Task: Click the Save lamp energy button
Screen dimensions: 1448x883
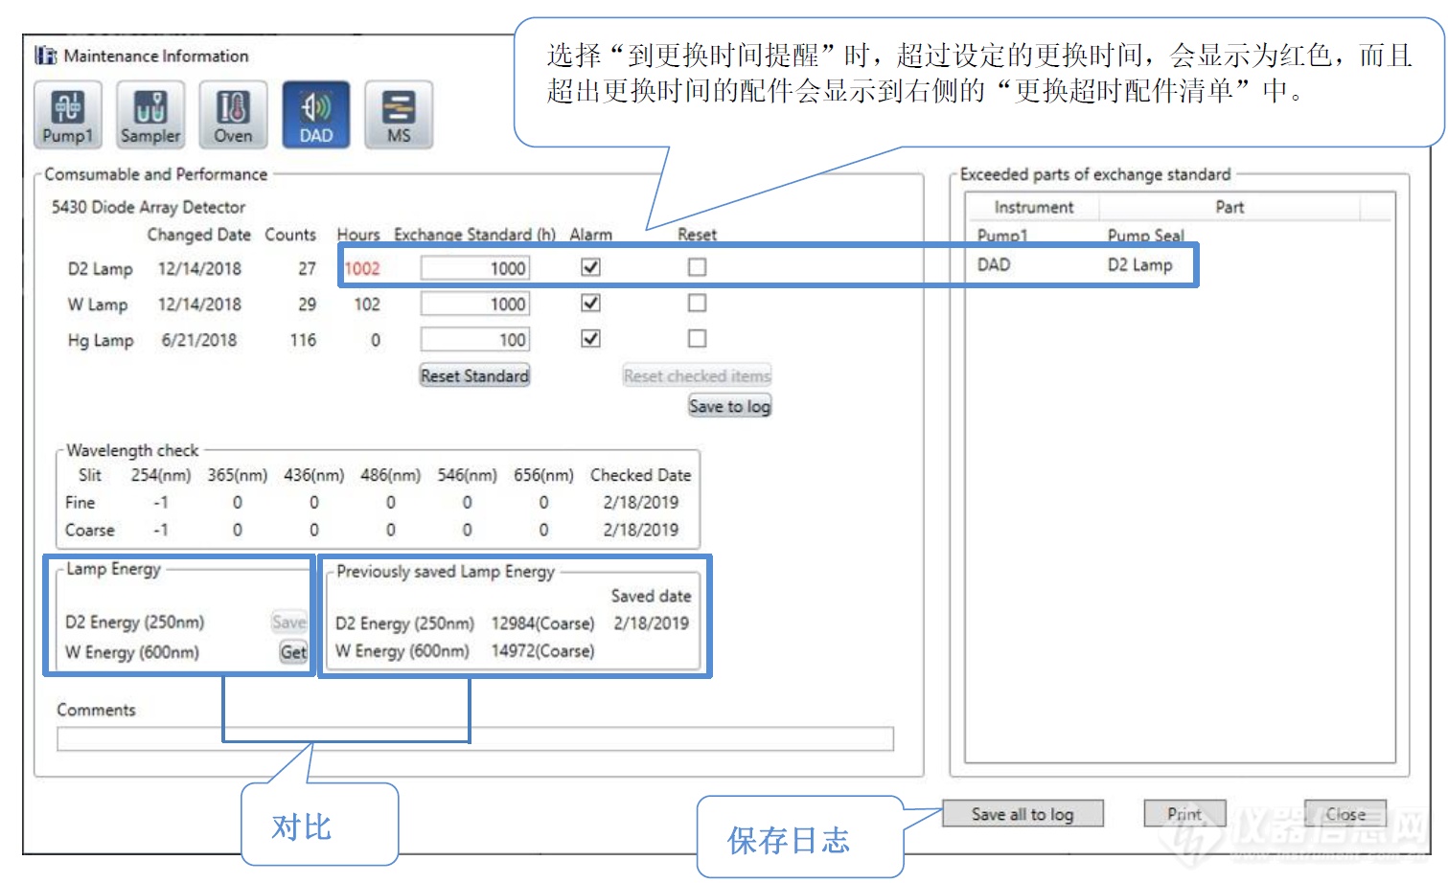Action: click(289, 622)
